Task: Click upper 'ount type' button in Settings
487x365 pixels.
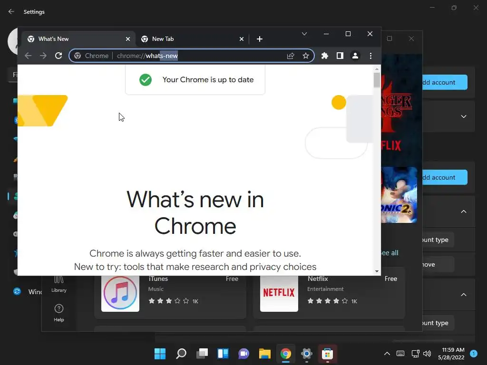Action: point(438,240)
